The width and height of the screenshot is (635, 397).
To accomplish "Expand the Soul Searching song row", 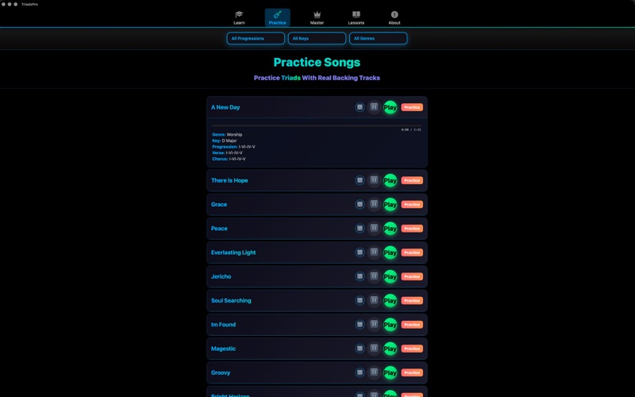I will 317,301.
